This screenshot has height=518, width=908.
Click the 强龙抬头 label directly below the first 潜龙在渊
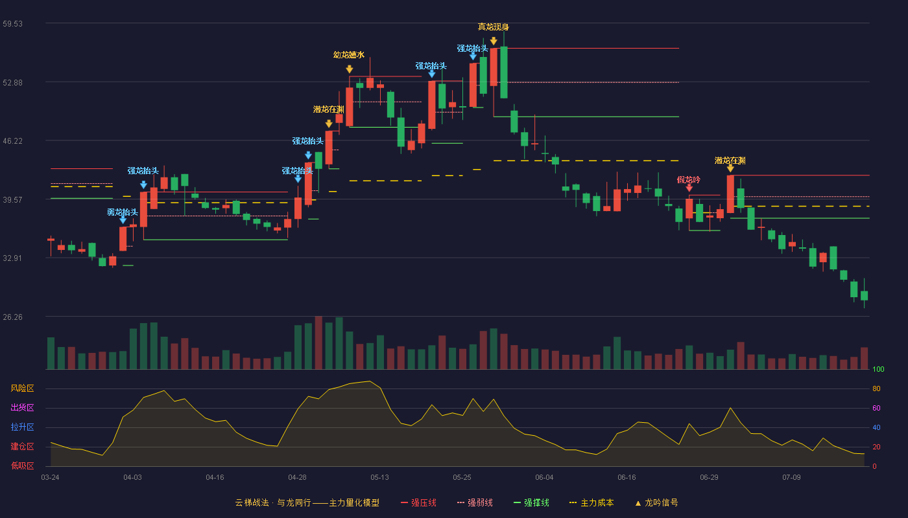coord(307,141)
